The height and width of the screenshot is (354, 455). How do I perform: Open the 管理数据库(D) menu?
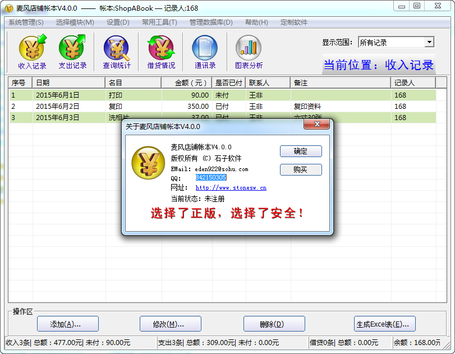tap(210, 22)
